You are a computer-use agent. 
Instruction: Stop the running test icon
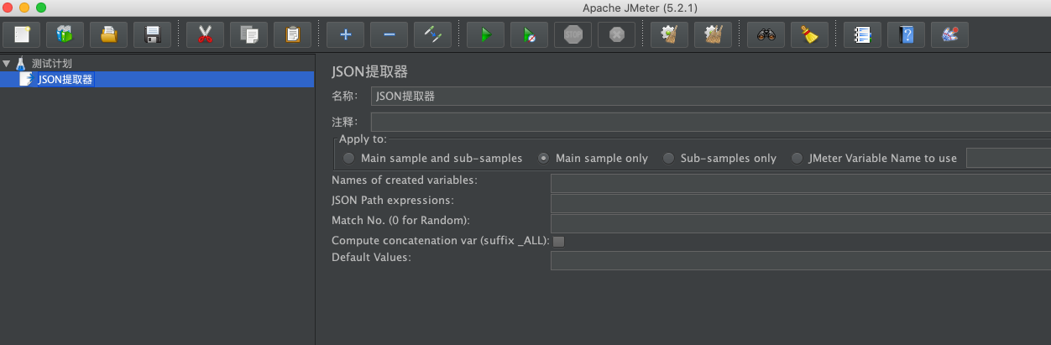pos(573,34)
